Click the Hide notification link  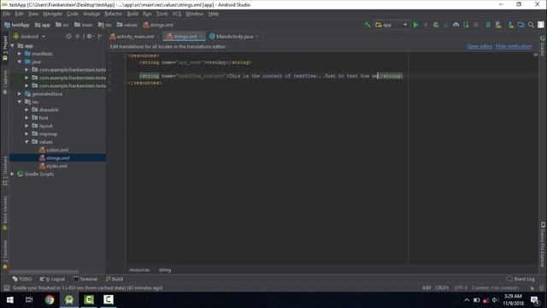pyautogui.click(x=514, y=46)
